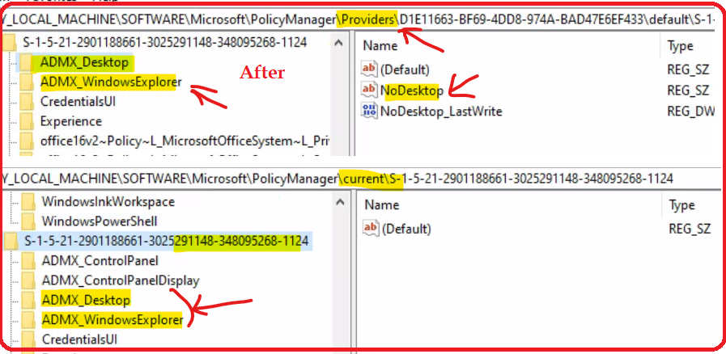Click the ADMX_Desktop folder icon in the current window

(x=28, y=300)
